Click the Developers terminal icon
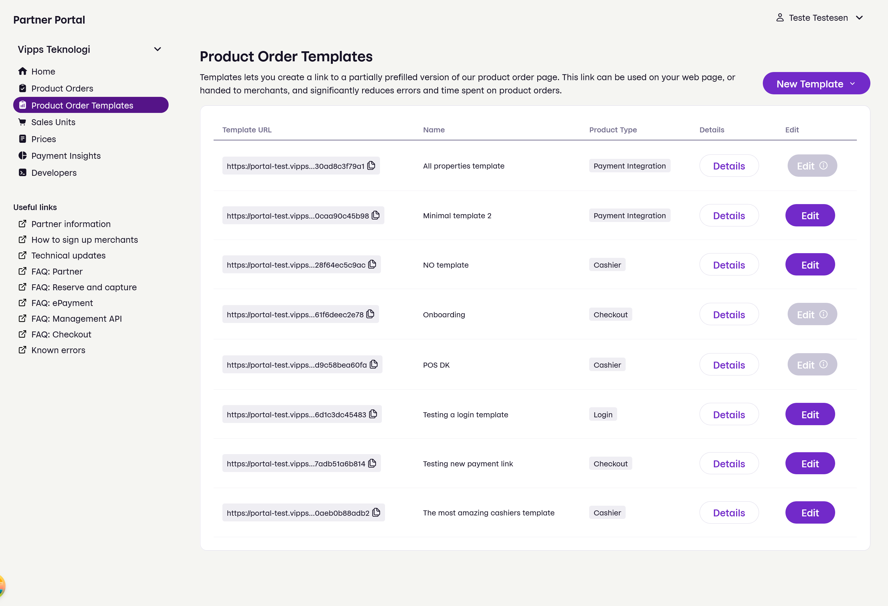Image resolution: width=888 pixels, height=606 pixels. coord(23,172)
